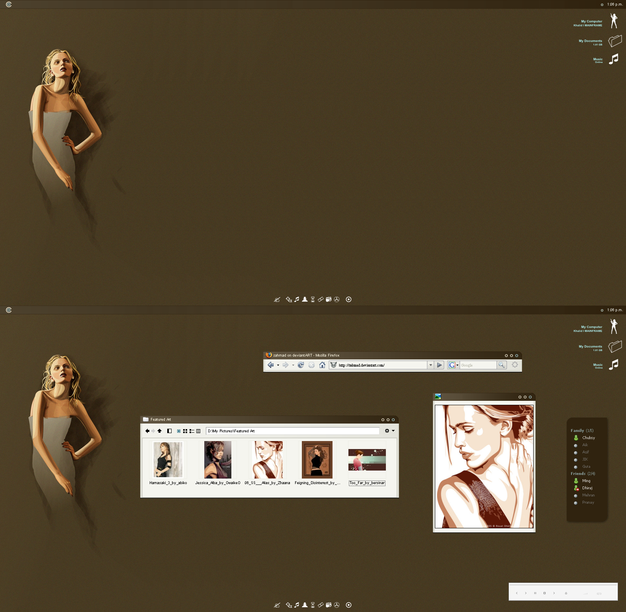This screenshot has width=626, height=612.
Task: Go back in the Featured Art folder window
Action: 147,431
